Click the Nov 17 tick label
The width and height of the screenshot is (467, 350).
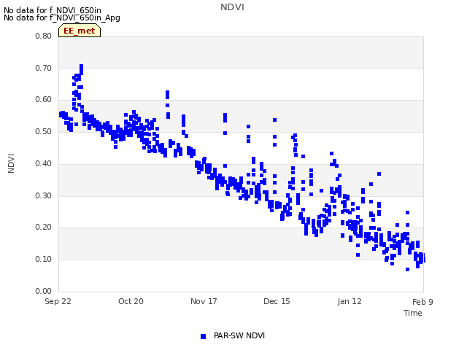[x=204, y=301]
